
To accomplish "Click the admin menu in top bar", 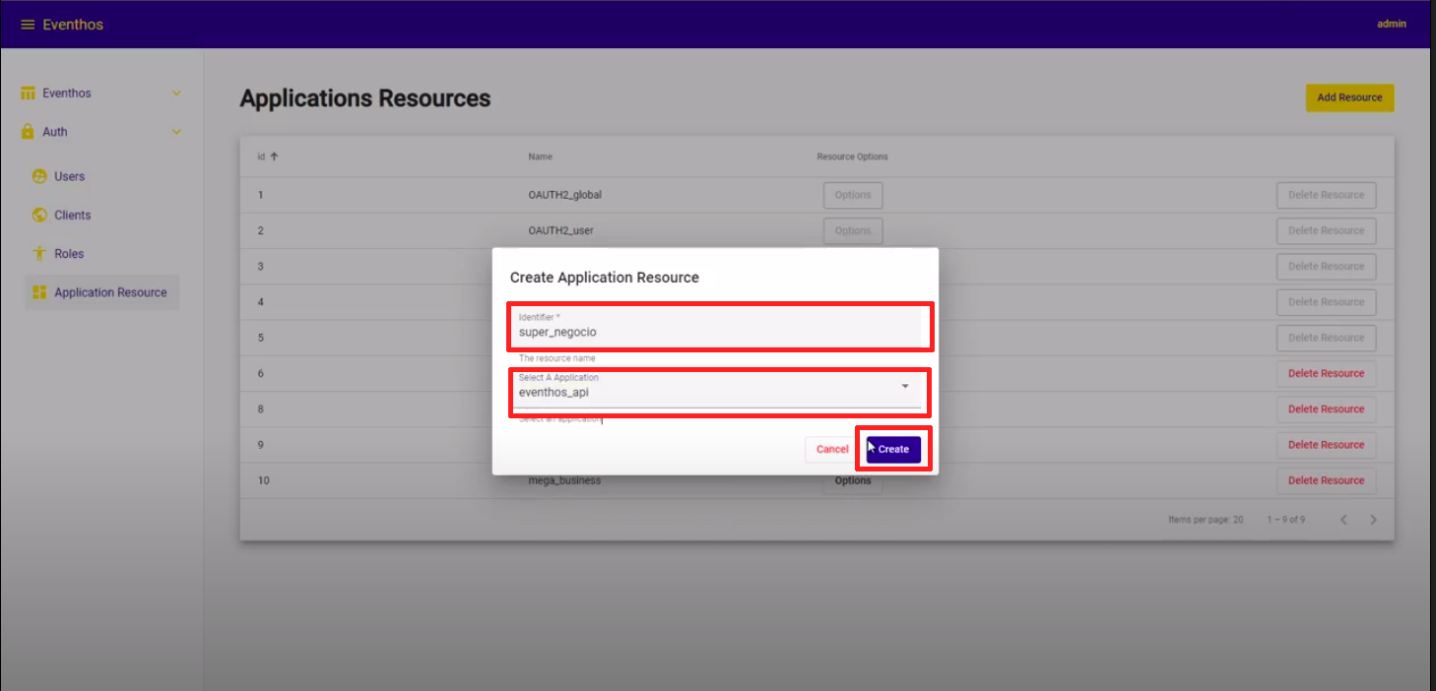I will point(1391,24).
